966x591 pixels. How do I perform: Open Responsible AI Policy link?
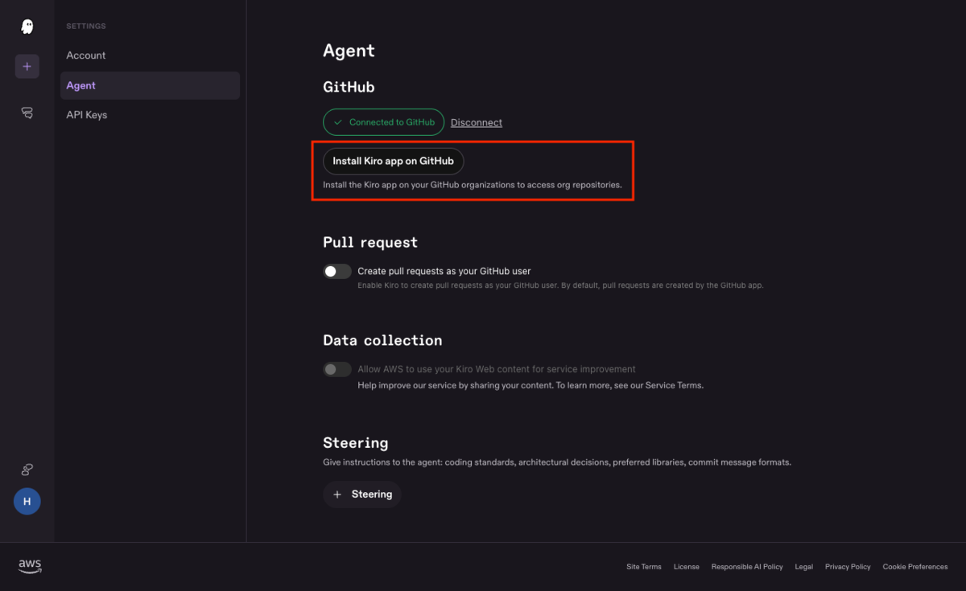tap(747, 567)
